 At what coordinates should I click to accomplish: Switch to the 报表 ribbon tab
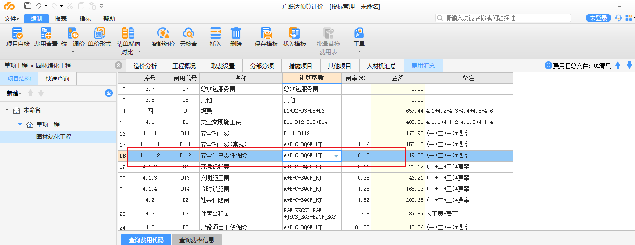61,19
